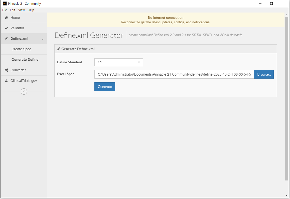Click the 'create compliant Define.xml' subtitle text

185,35
